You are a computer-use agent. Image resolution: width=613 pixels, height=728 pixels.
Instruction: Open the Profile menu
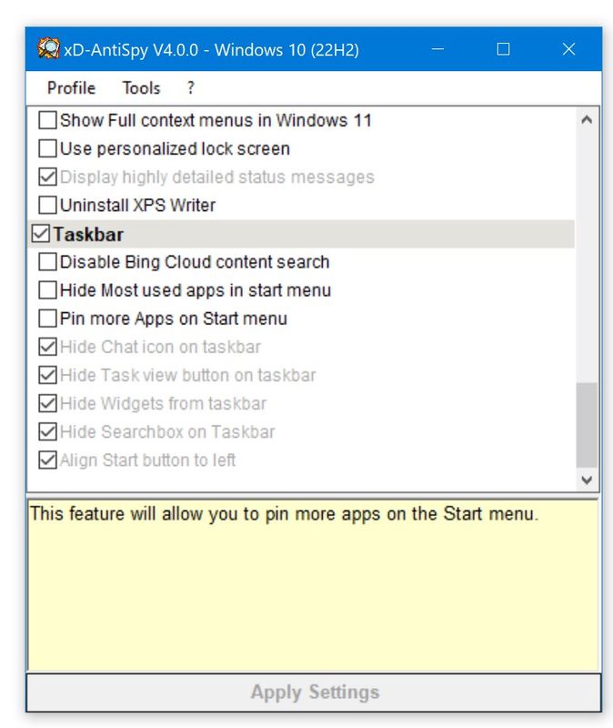point(71,88)
